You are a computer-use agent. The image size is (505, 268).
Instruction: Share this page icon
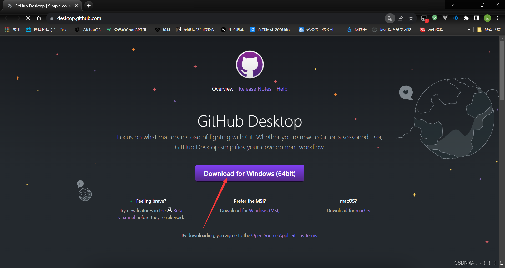tap(401, 18)
